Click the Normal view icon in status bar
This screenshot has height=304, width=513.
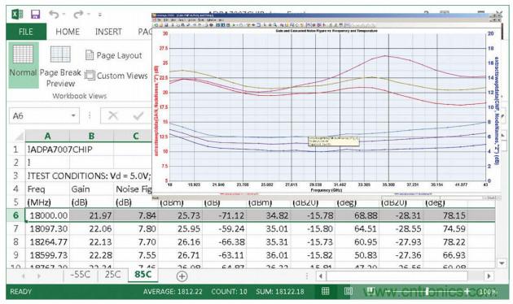click(325, 291)
